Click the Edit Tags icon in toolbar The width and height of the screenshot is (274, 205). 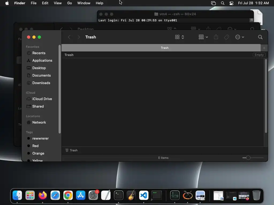click(226, 37)
